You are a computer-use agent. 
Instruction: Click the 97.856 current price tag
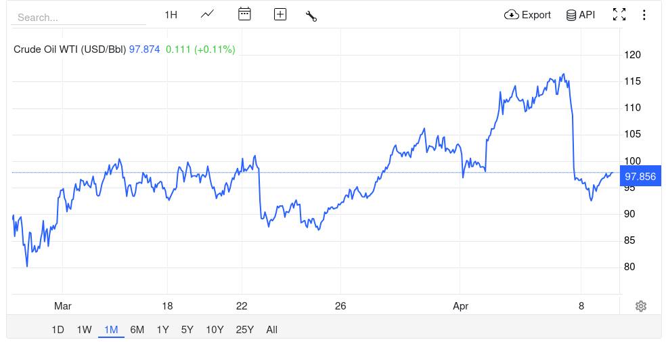[640, 176]
